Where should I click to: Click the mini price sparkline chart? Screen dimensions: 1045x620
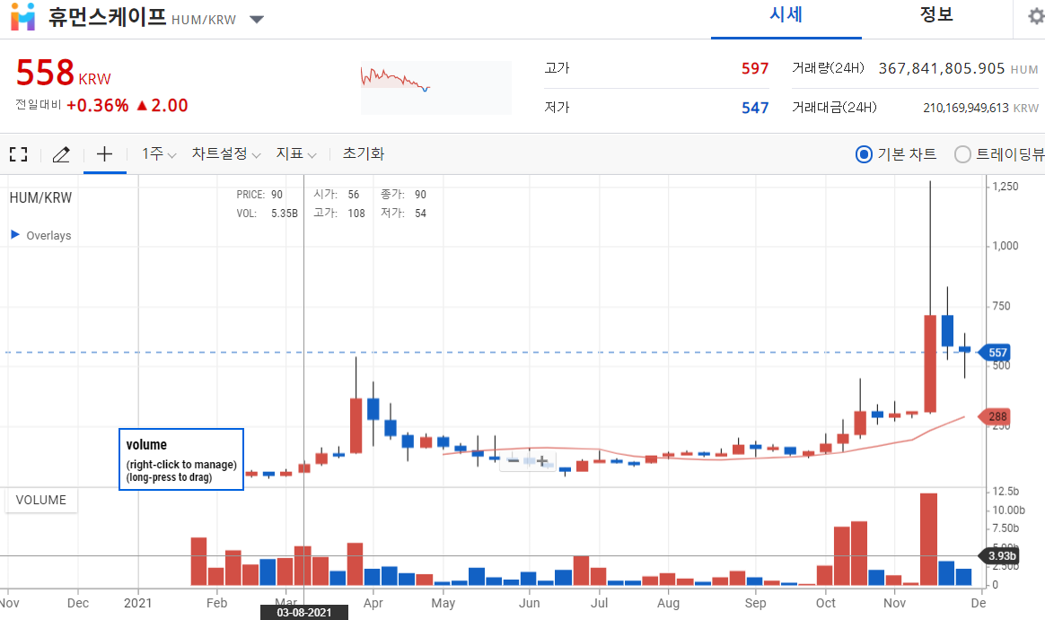point(436,87)
